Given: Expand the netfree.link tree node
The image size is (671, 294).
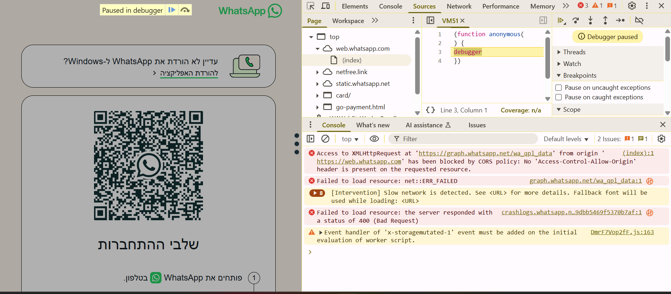Looking at the screenshot, I should (318, 72).
